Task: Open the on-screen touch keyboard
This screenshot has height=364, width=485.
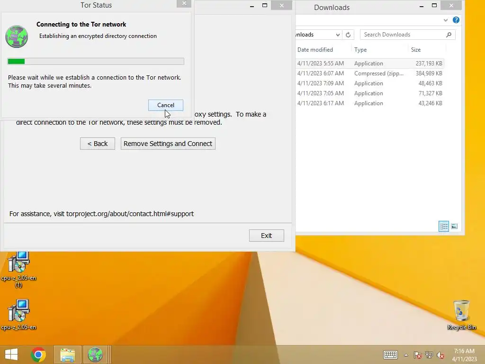Action: [x=390, y=355]
